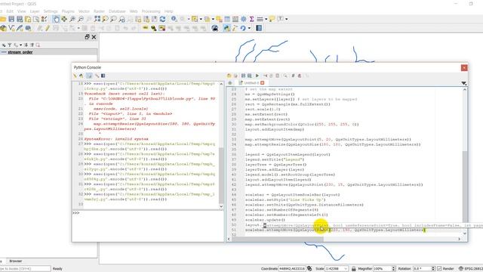Click the Refresh map icon

point(162,19)
